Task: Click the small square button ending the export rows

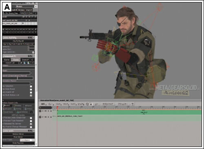Action: pyautogui.click(x=31, y=112)
